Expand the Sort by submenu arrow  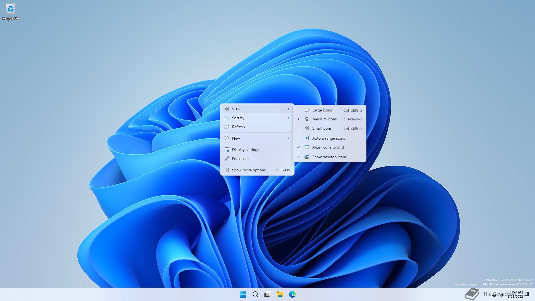(288, 118)
